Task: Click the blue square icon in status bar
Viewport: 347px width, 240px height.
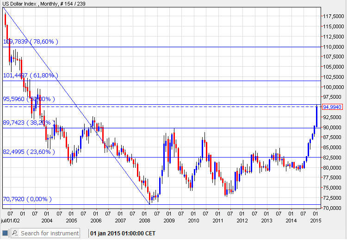Action: click(5, 233)
